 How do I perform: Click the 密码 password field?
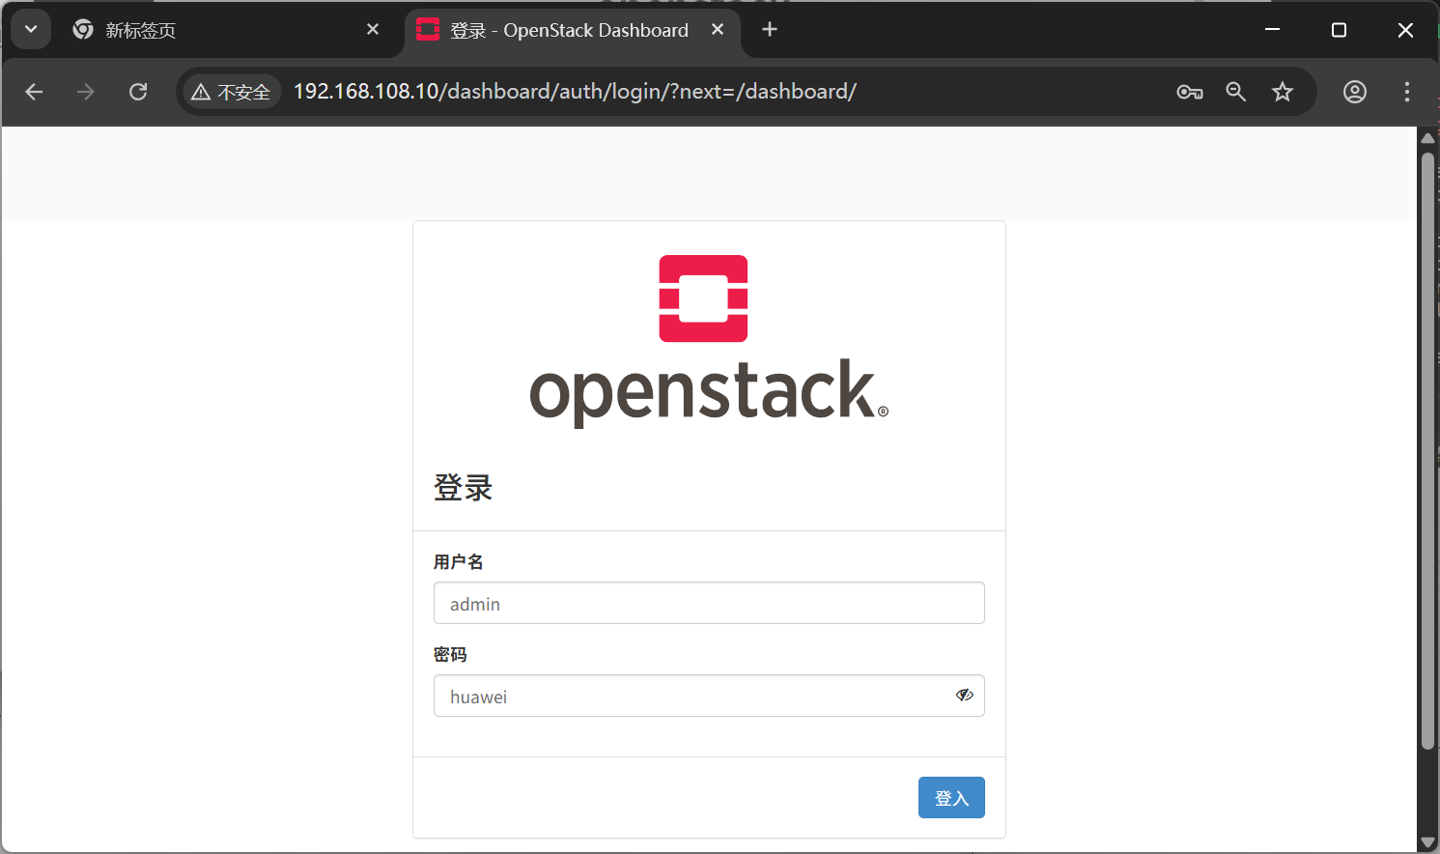coord(709,696)
